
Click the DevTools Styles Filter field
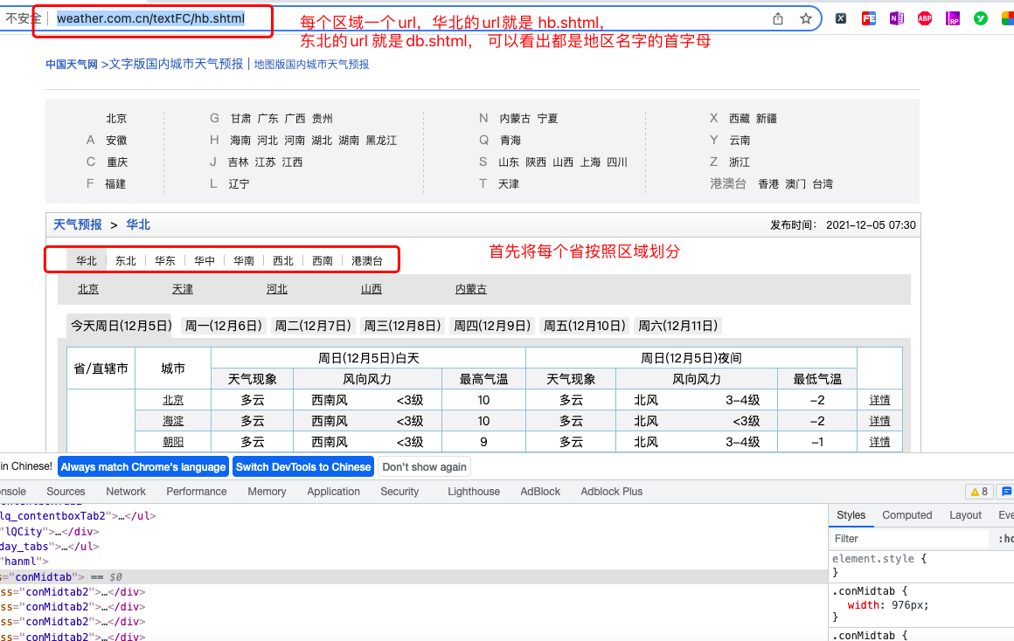(908, 539)
